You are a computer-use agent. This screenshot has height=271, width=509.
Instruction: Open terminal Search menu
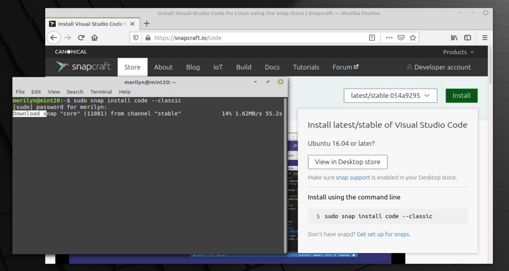[75, 92]
